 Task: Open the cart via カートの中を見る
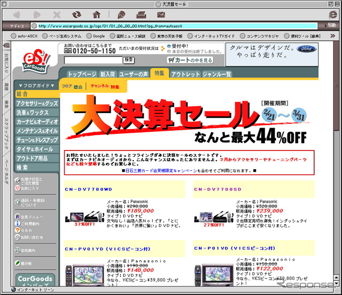(x=190, y=60)
